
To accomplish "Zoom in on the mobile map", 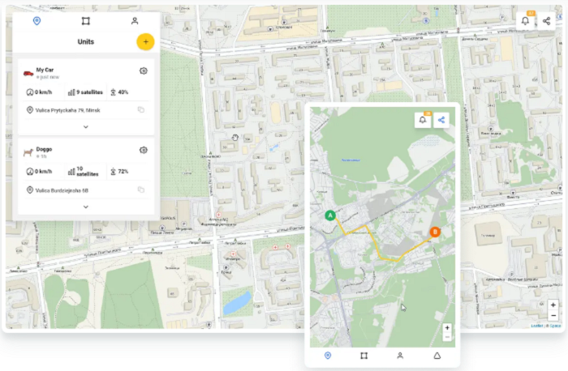I will 447,328.
